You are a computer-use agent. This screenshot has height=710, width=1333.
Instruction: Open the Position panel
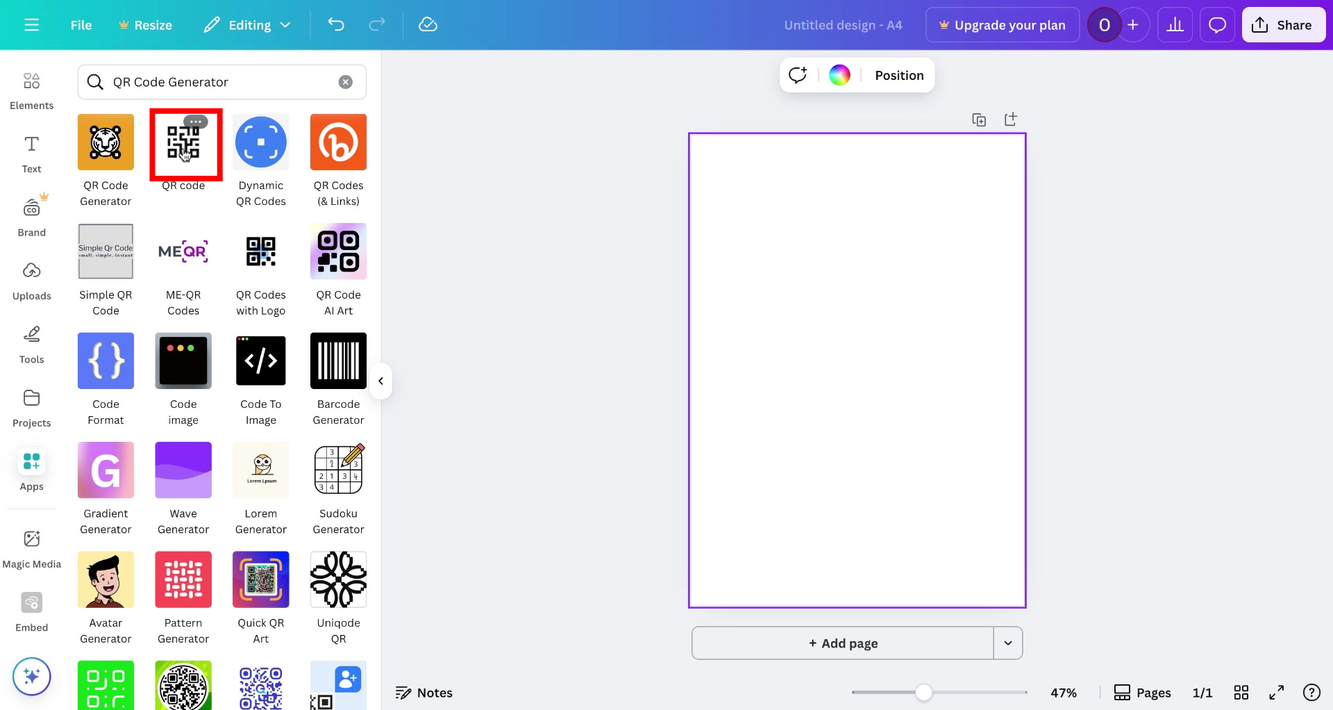tap(898, 74)
